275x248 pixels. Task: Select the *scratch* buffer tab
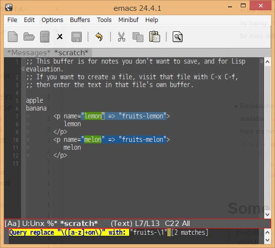tap(71, 52)
